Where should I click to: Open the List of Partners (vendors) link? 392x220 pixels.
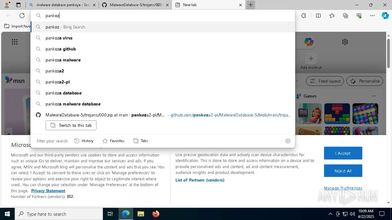200,180
